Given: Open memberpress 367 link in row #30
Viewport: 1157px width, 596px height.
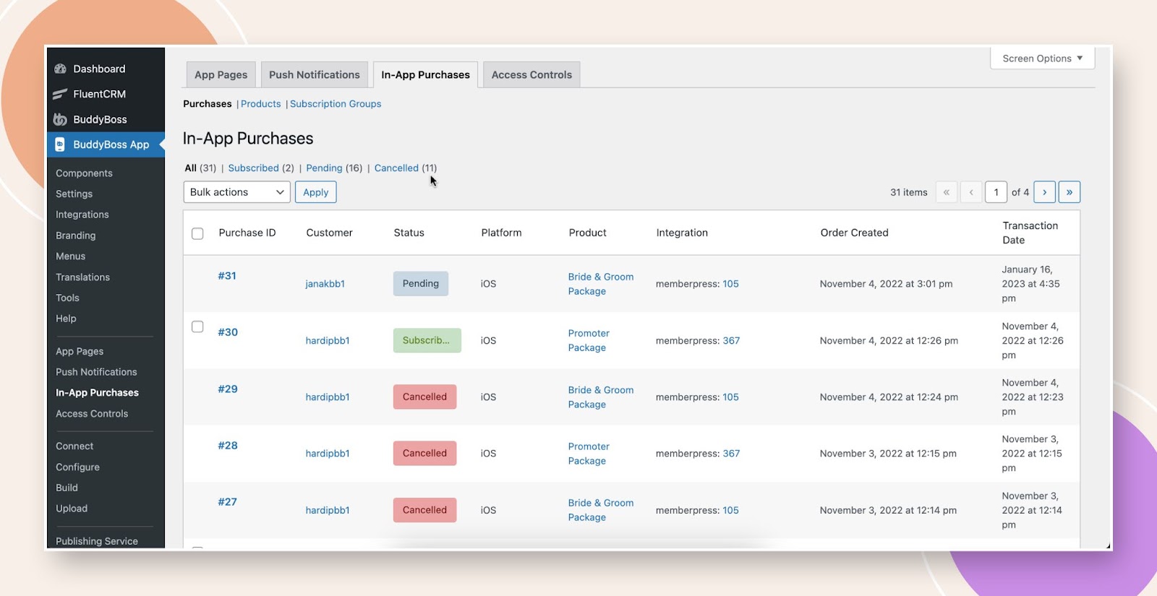Looking at the screenshot, I should pyautogui.click(x=731, y=340).
